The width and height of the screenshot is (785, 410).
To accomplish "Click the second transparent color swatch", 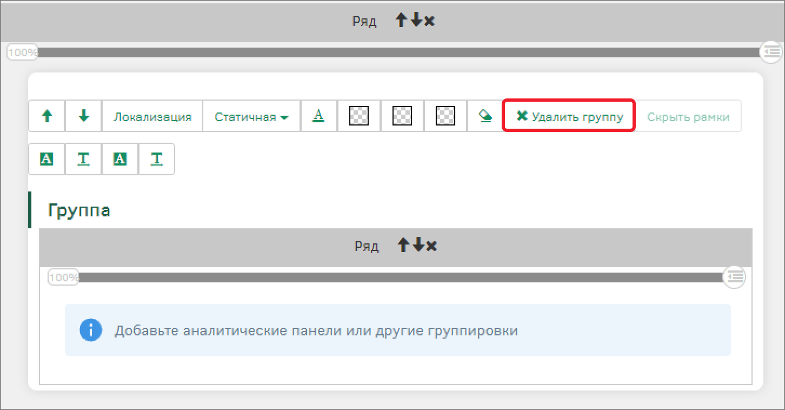I will click(402, 116).
